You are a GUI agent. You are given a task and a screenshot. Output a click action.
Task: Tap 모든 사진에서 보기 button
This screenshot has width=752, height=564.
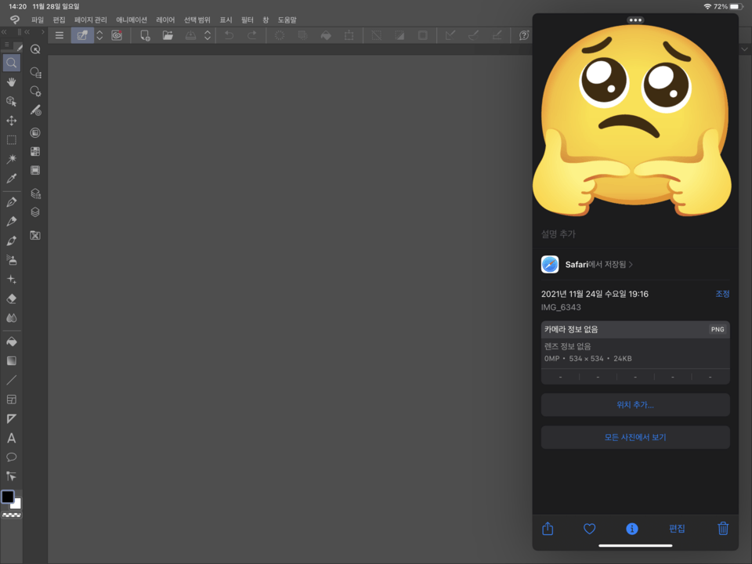click(635, 437)
